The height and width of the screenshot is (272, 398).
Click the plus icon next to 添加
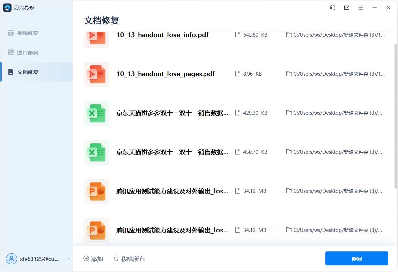86,259
